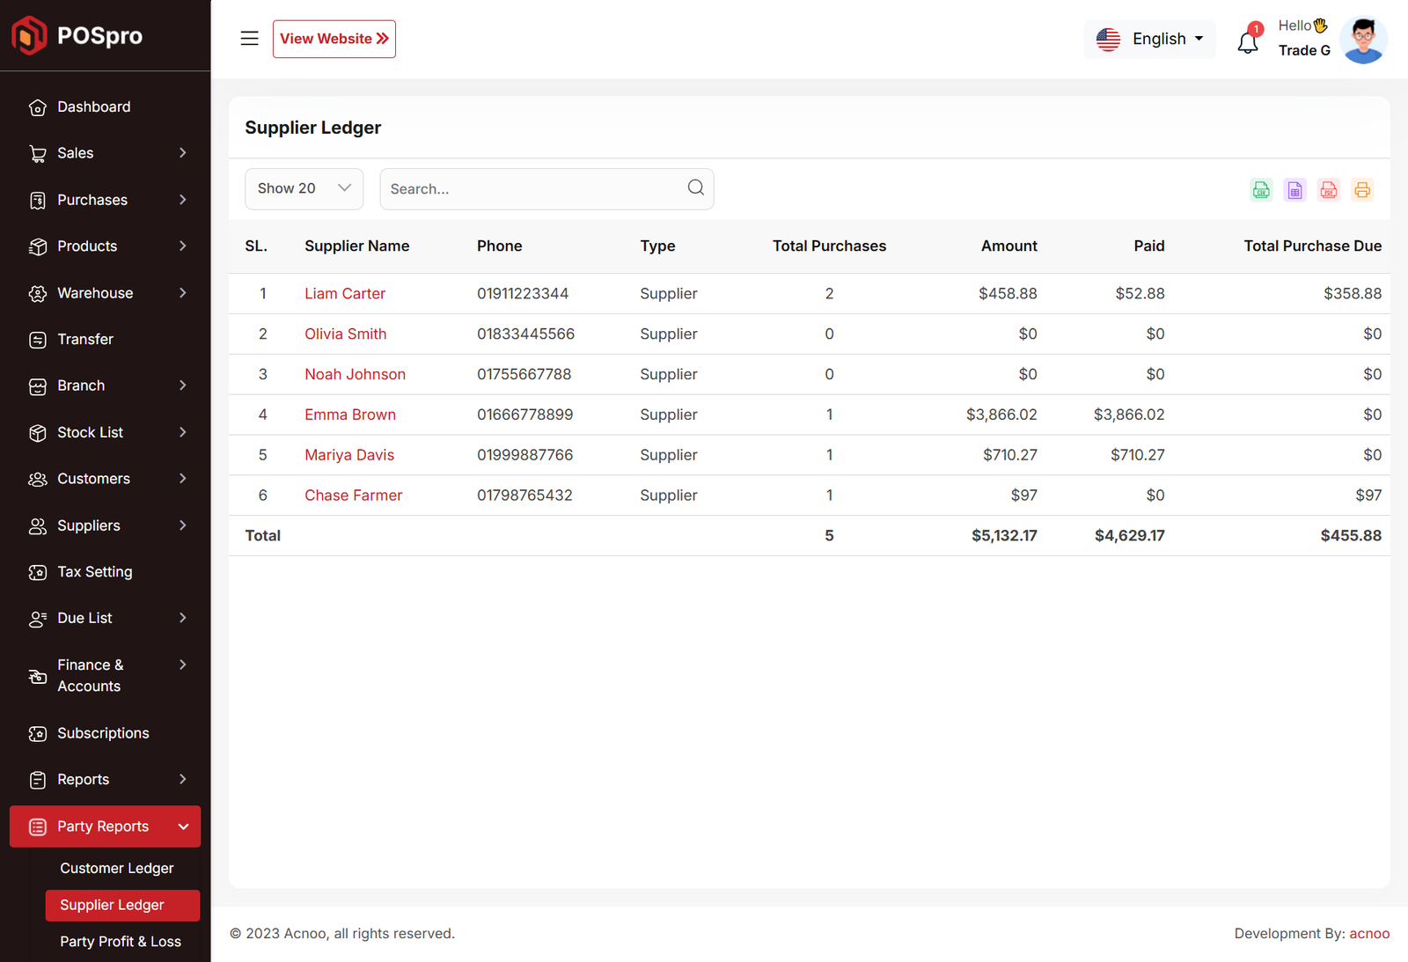Expand the Sales sidebar menu
The height and width of the screenshot is (962, 1408).
click(106, 153)
